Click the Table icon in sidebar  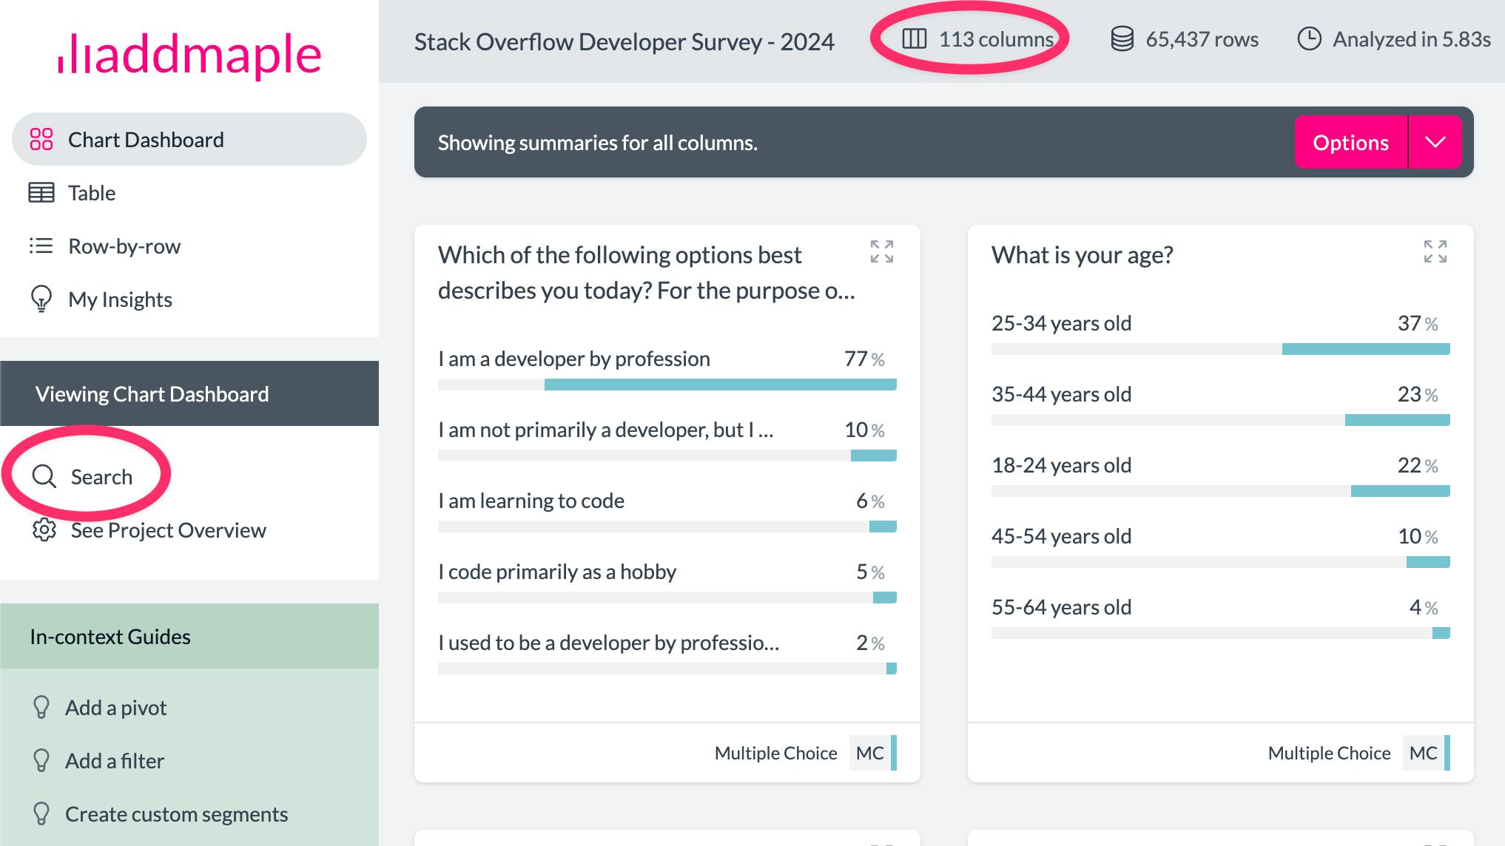pos(41,193)
